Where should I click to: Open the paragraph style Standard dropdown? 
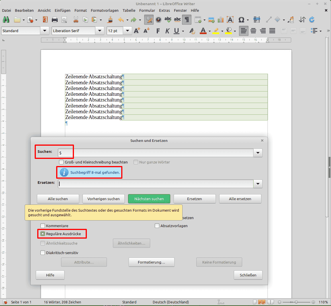pyautogui.click(x=44, y=31)
